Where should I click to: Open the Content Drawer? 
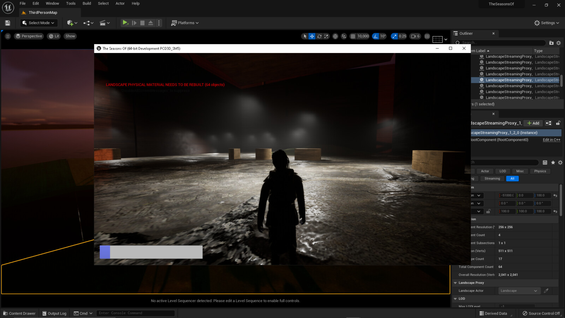click(19, 313)
